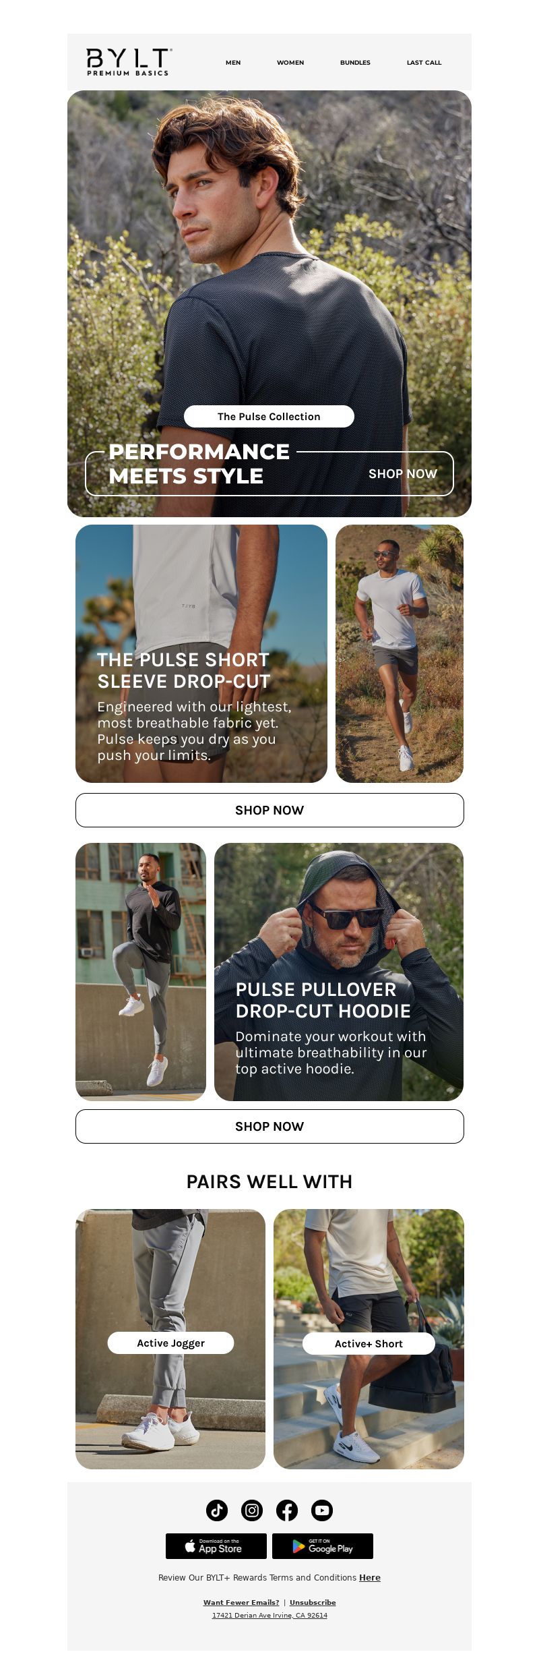Open the Instagram social icon
Viewport: 539px width, 1677px height.
pyautogui.click(x=252, y=1510)
